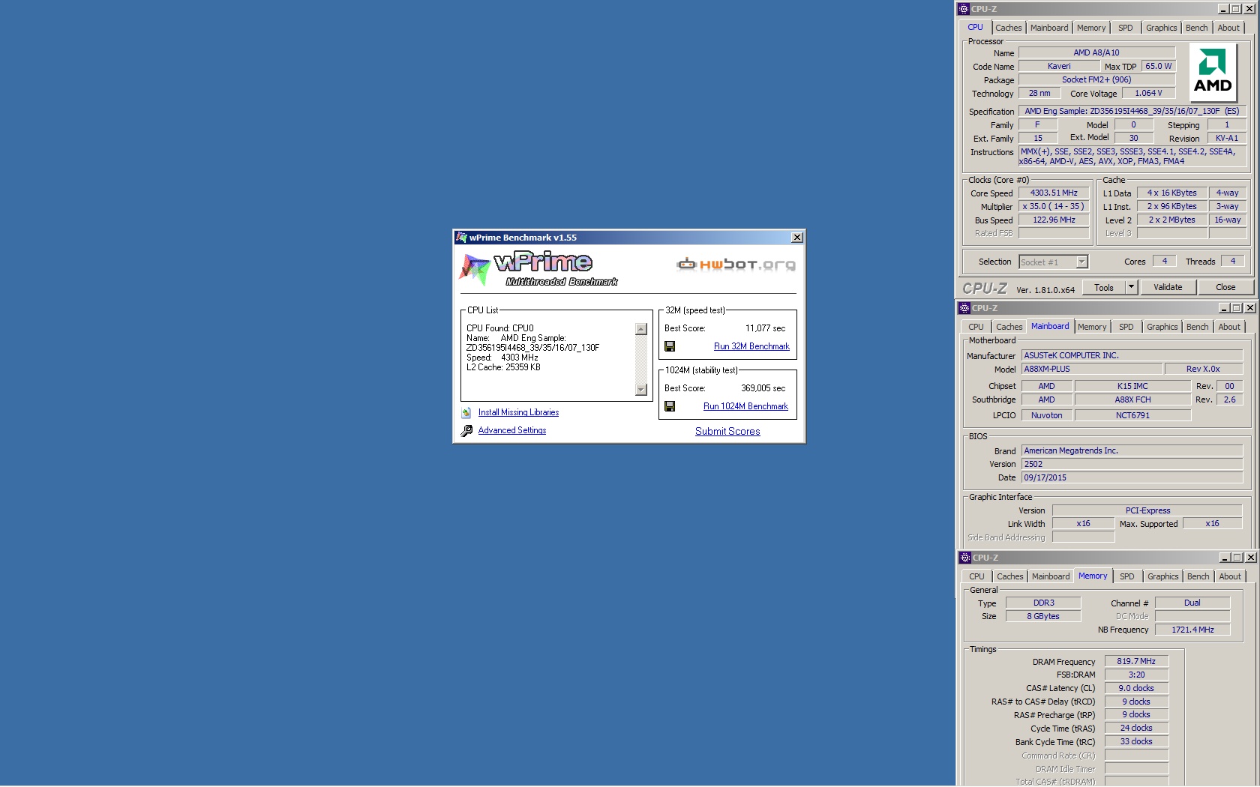Click the BIOS date 09/17/2015 value

coord(1132,477)
